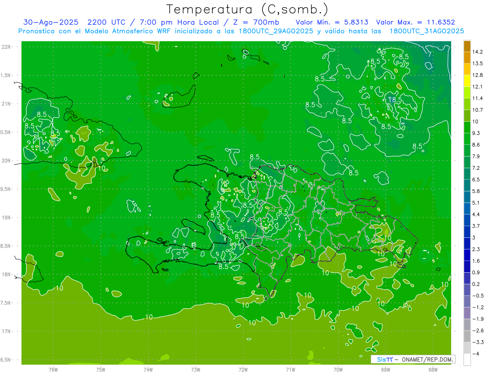
Task: Click the 72W longitude axis label
Action: coord(243,369)
